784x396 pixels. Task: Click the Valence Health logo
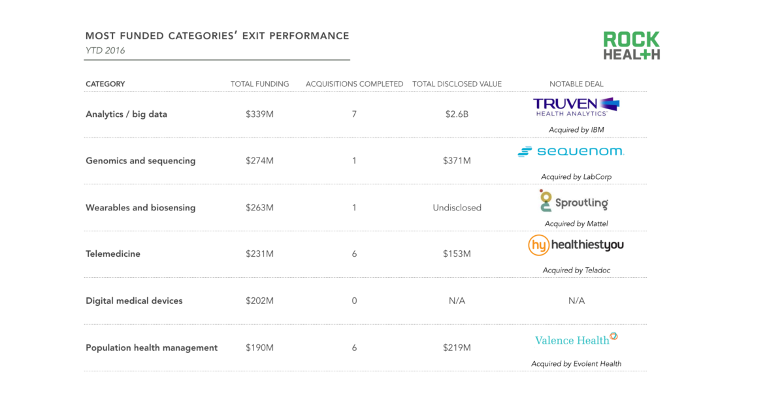576,338
